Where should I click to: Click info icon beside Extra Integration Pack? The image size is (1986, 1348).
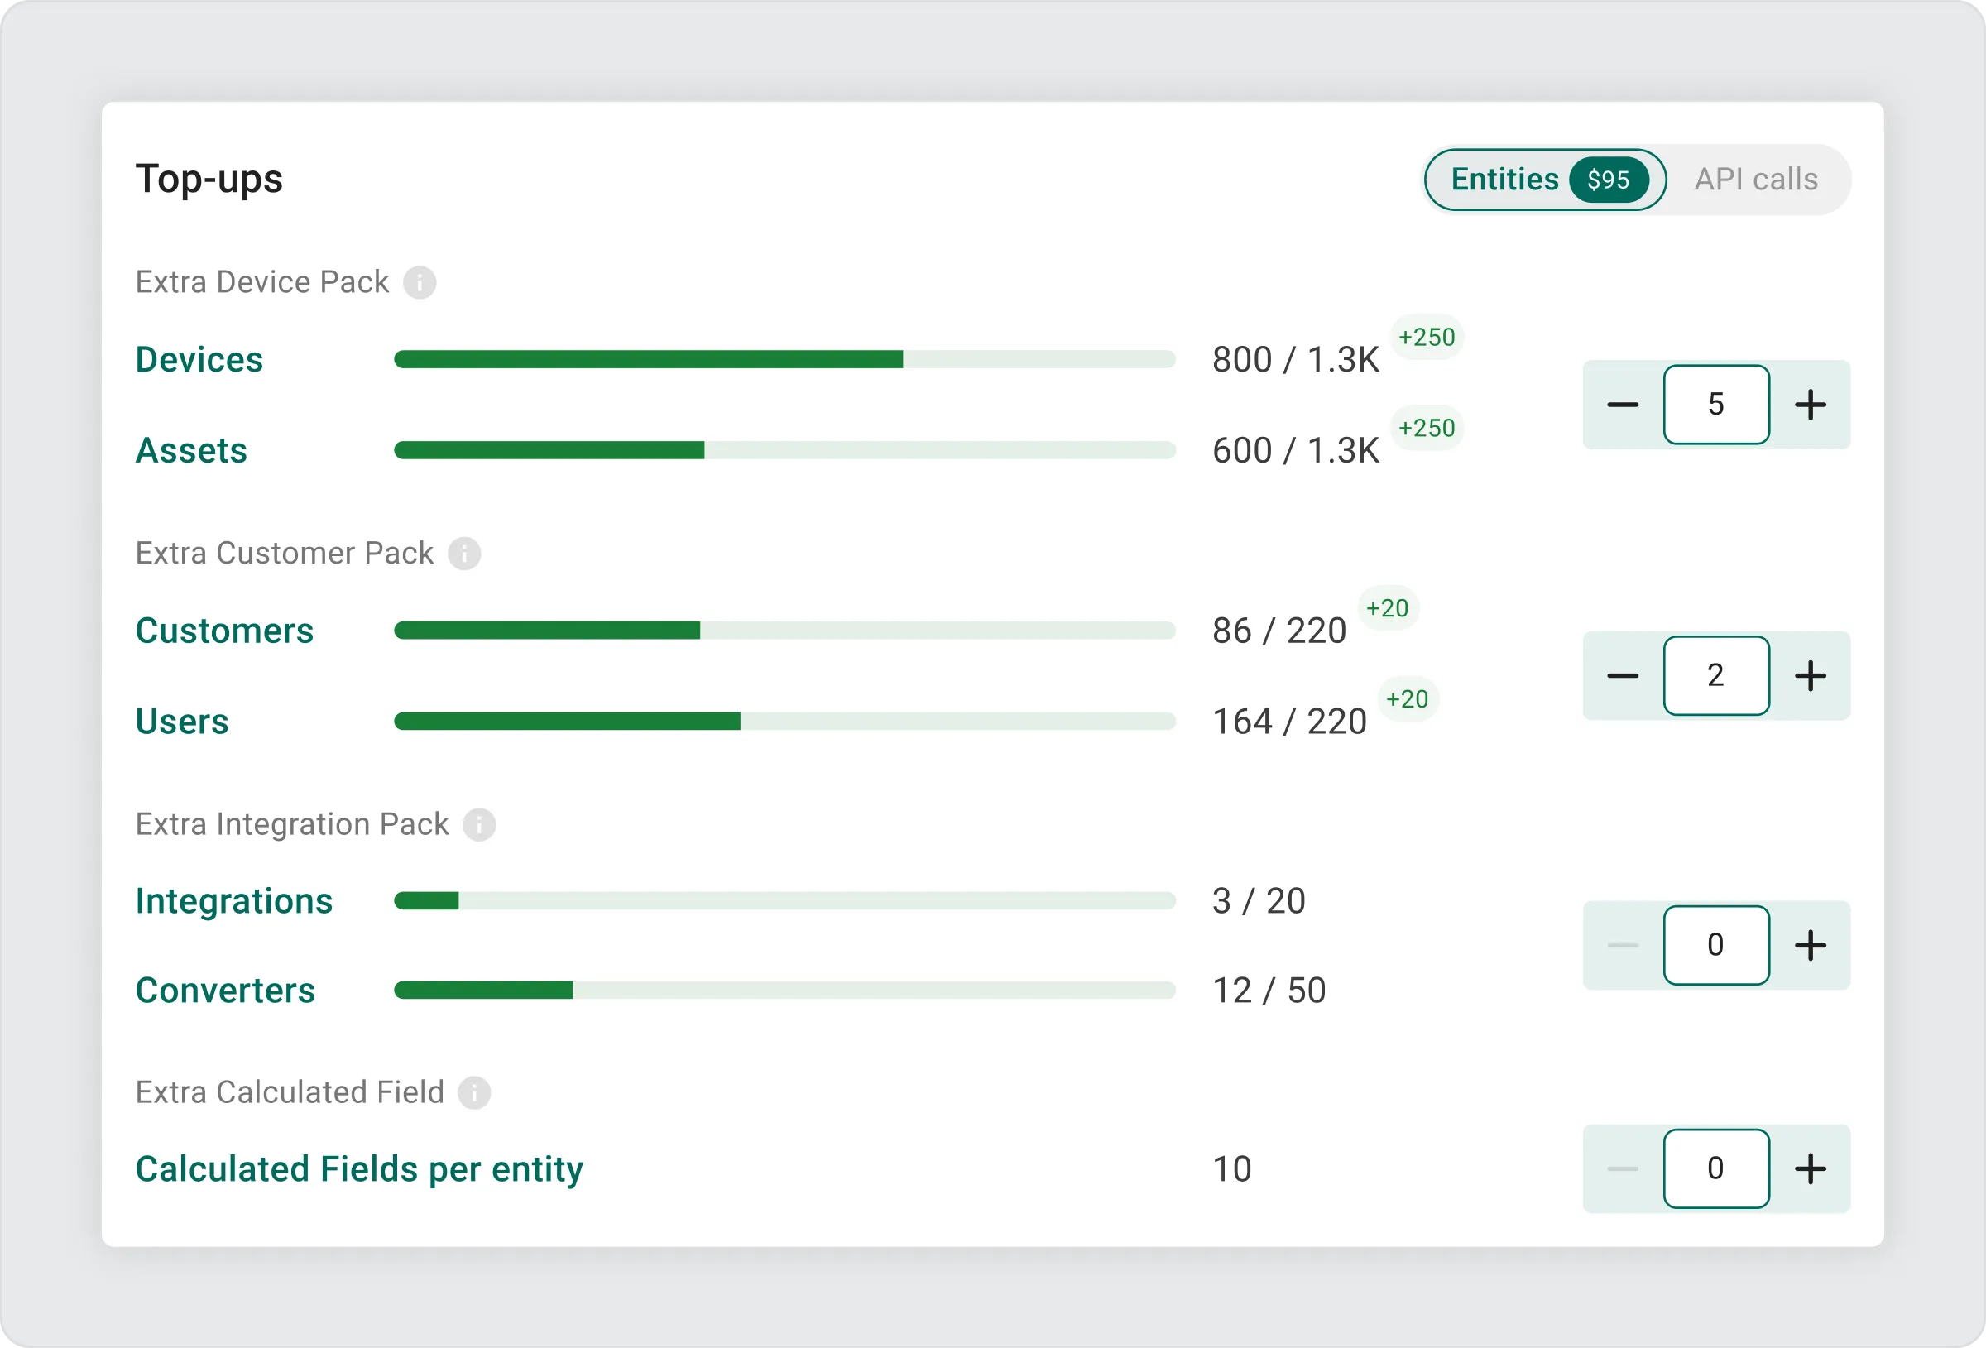pos(479,824)
